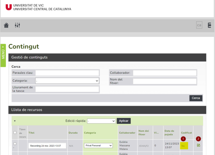Click the highlighted Codificat No cell
This screenshot has width=215, height=155.
click(x=184, y=146)
